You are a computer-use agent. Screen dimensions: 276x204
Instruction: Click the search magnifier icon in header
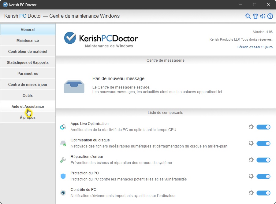click(x=248, y=16)
